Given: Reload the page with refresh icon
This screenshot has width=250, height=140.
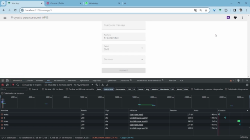Looking at the screenshot, I should [15, 10].
